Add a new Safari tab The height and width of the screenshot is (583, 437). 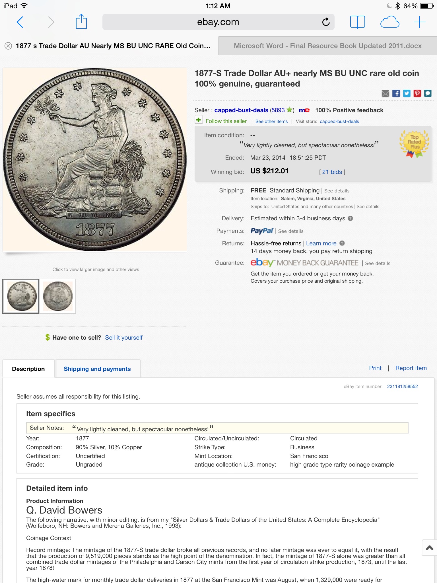click(x=419, y=22)
